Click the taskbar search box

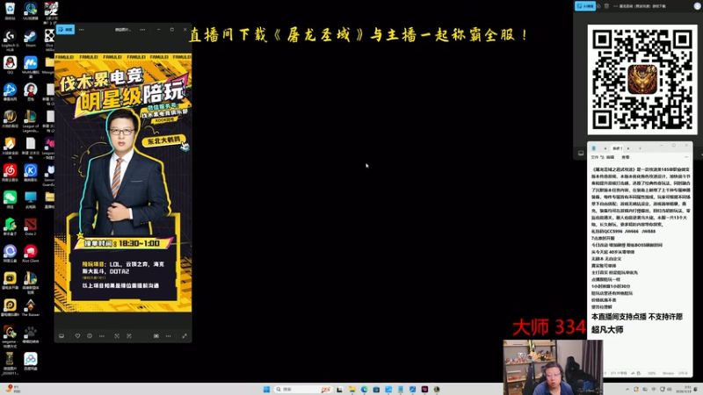click(303, 389)
